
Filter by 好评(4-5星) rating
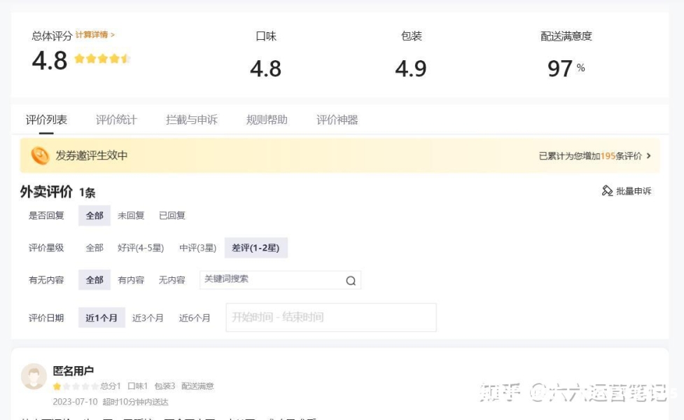point(141,248)
